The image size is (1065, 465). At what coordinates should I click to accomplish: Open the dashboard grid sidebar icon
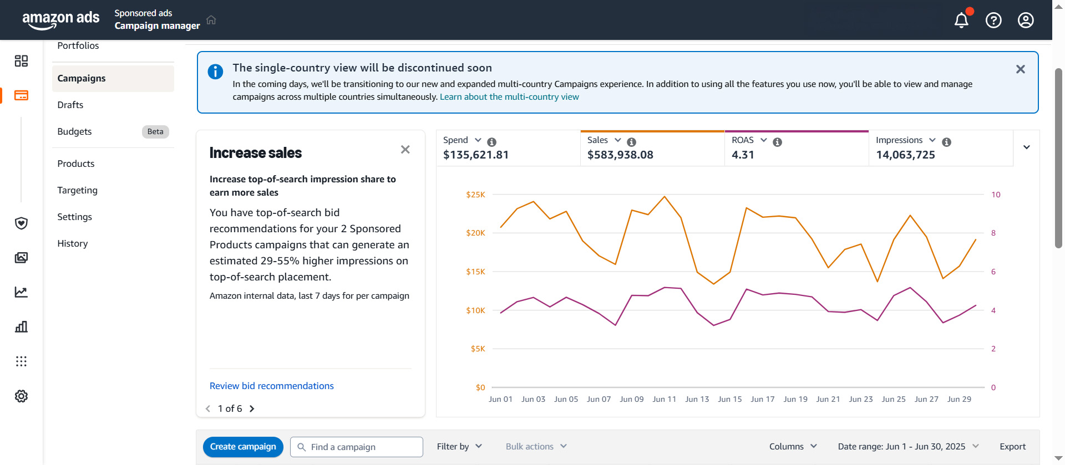[x=21, y=61]
